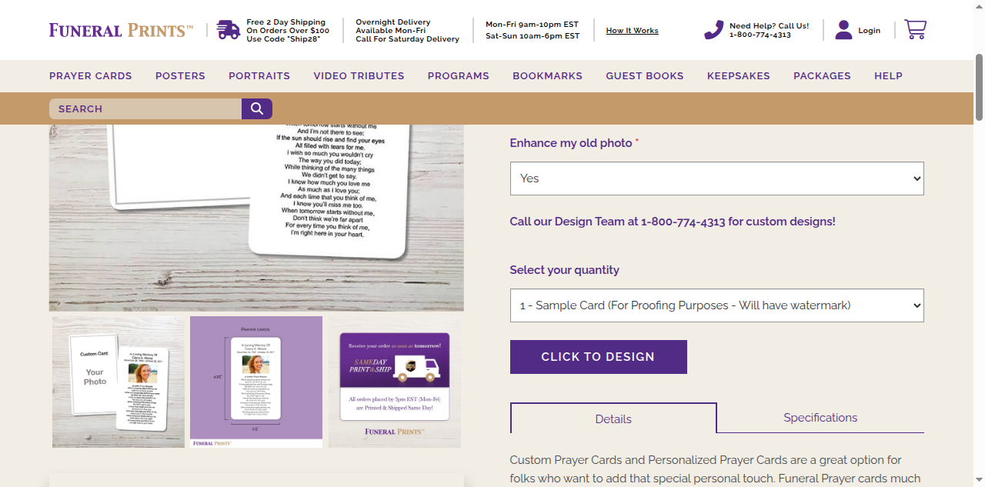Viewport: 985px width, 487px height.
Task: Open the Help menu
Action: (x=888, y=75)
